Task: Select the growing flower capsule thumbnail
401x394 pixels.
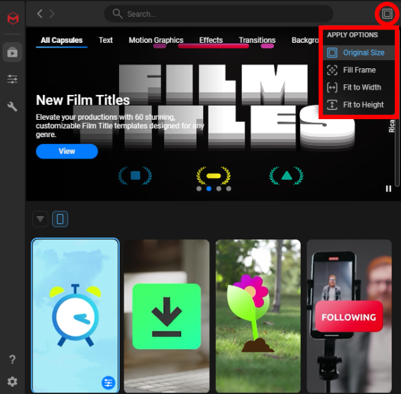Action: pyautogui.click(x=258, y=316)
